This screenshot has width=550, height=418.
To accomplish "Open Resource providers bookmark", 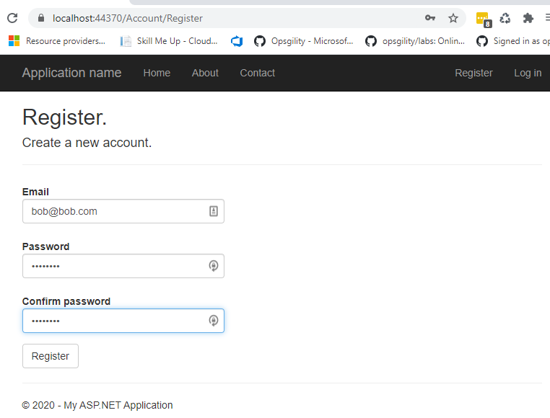I will (57, 41).
